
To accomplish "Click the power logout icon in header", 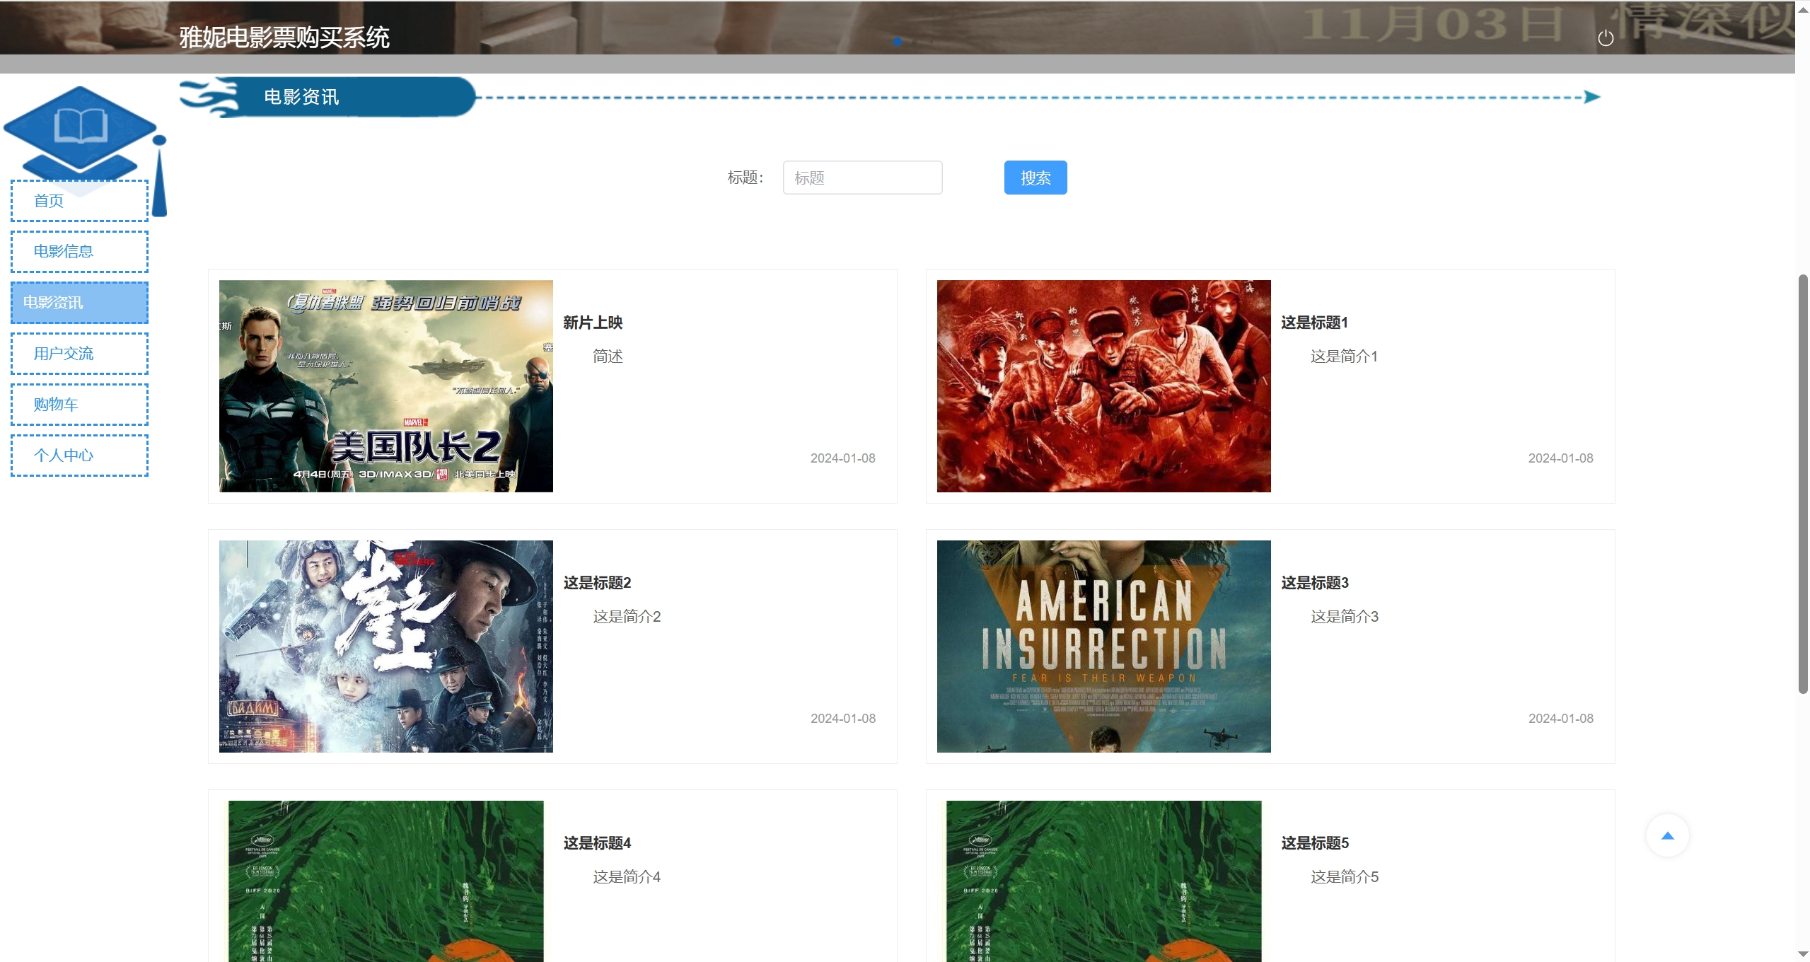I will tap(1606, 38).
